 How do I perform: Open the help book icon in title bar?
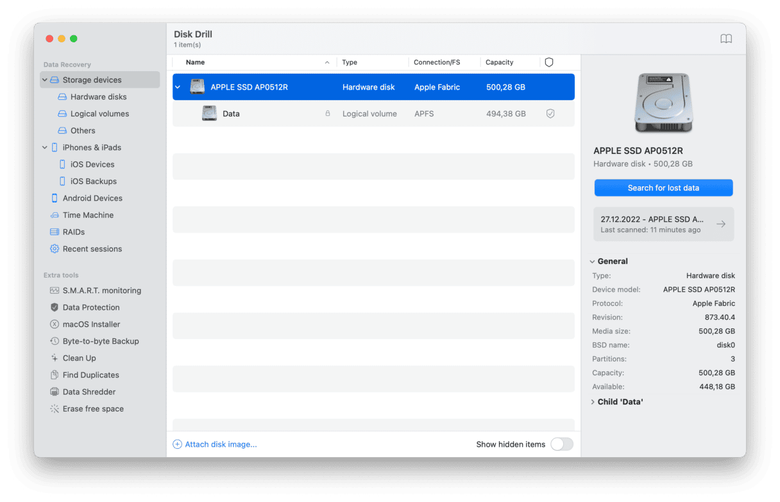pyautogui.click(x=726, y=39)
